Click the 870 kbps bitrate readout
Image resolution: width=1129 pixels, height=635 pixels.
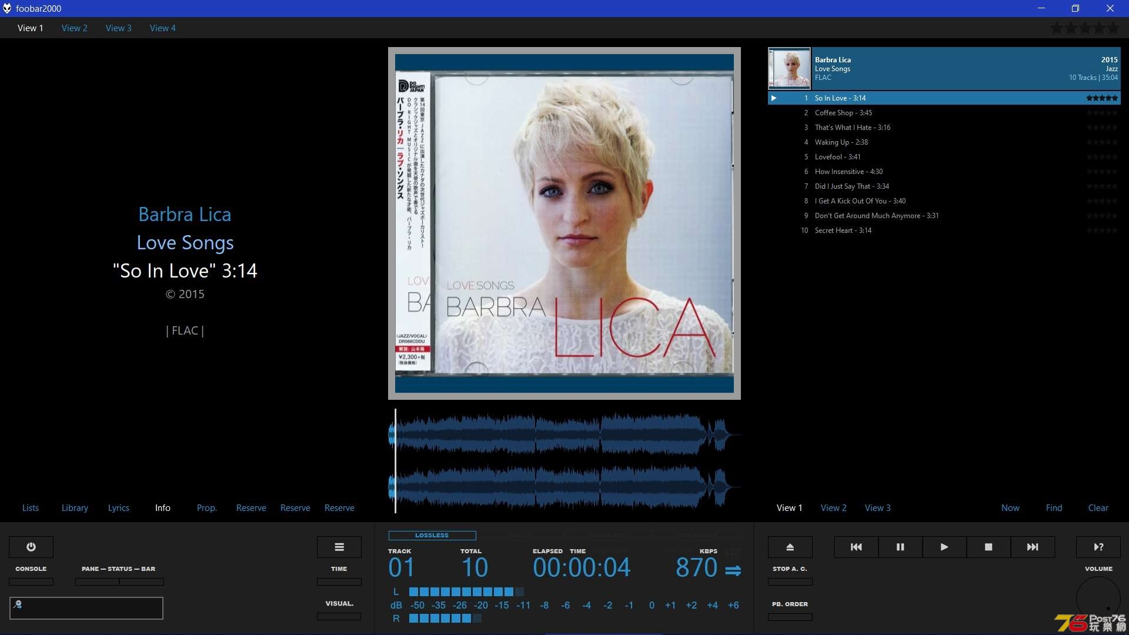tap(697, 567)
